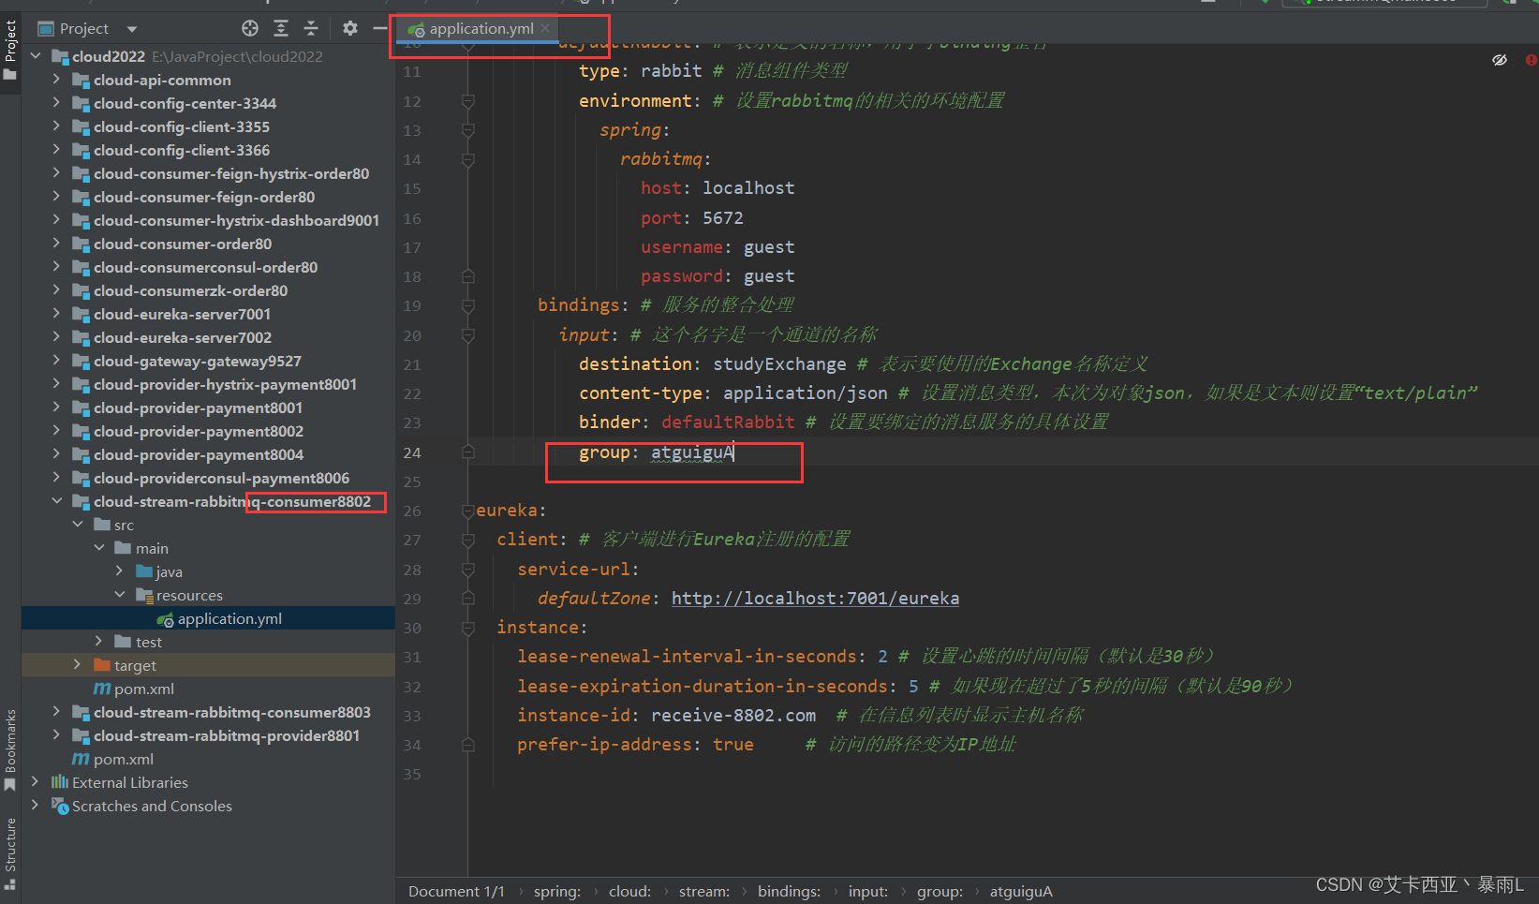Click the studyExchange destination value

(x=779, y=363)
